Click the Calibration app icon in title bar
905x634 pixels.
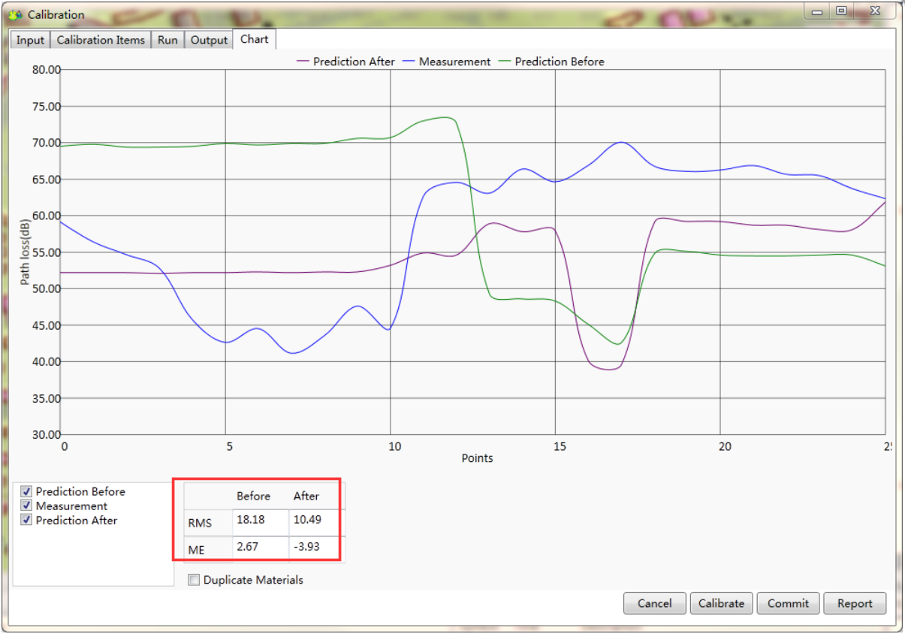coord(15,14)
